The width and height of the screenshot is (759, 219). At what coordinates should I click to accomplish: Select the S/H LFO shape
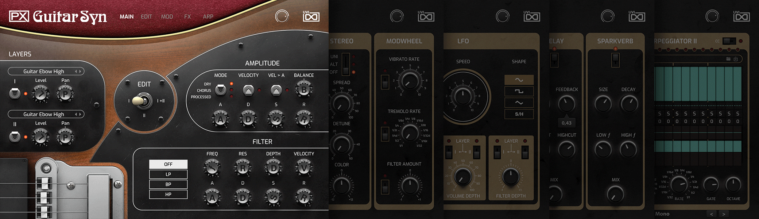point(519,114)
